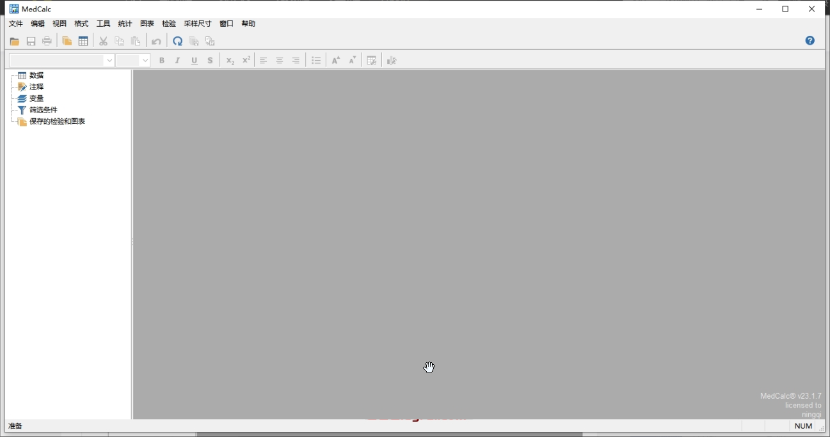The height and width of the screenshot is (437, 830).
Task: Toggle Bold formatting
Action: [x=162, y=61]
